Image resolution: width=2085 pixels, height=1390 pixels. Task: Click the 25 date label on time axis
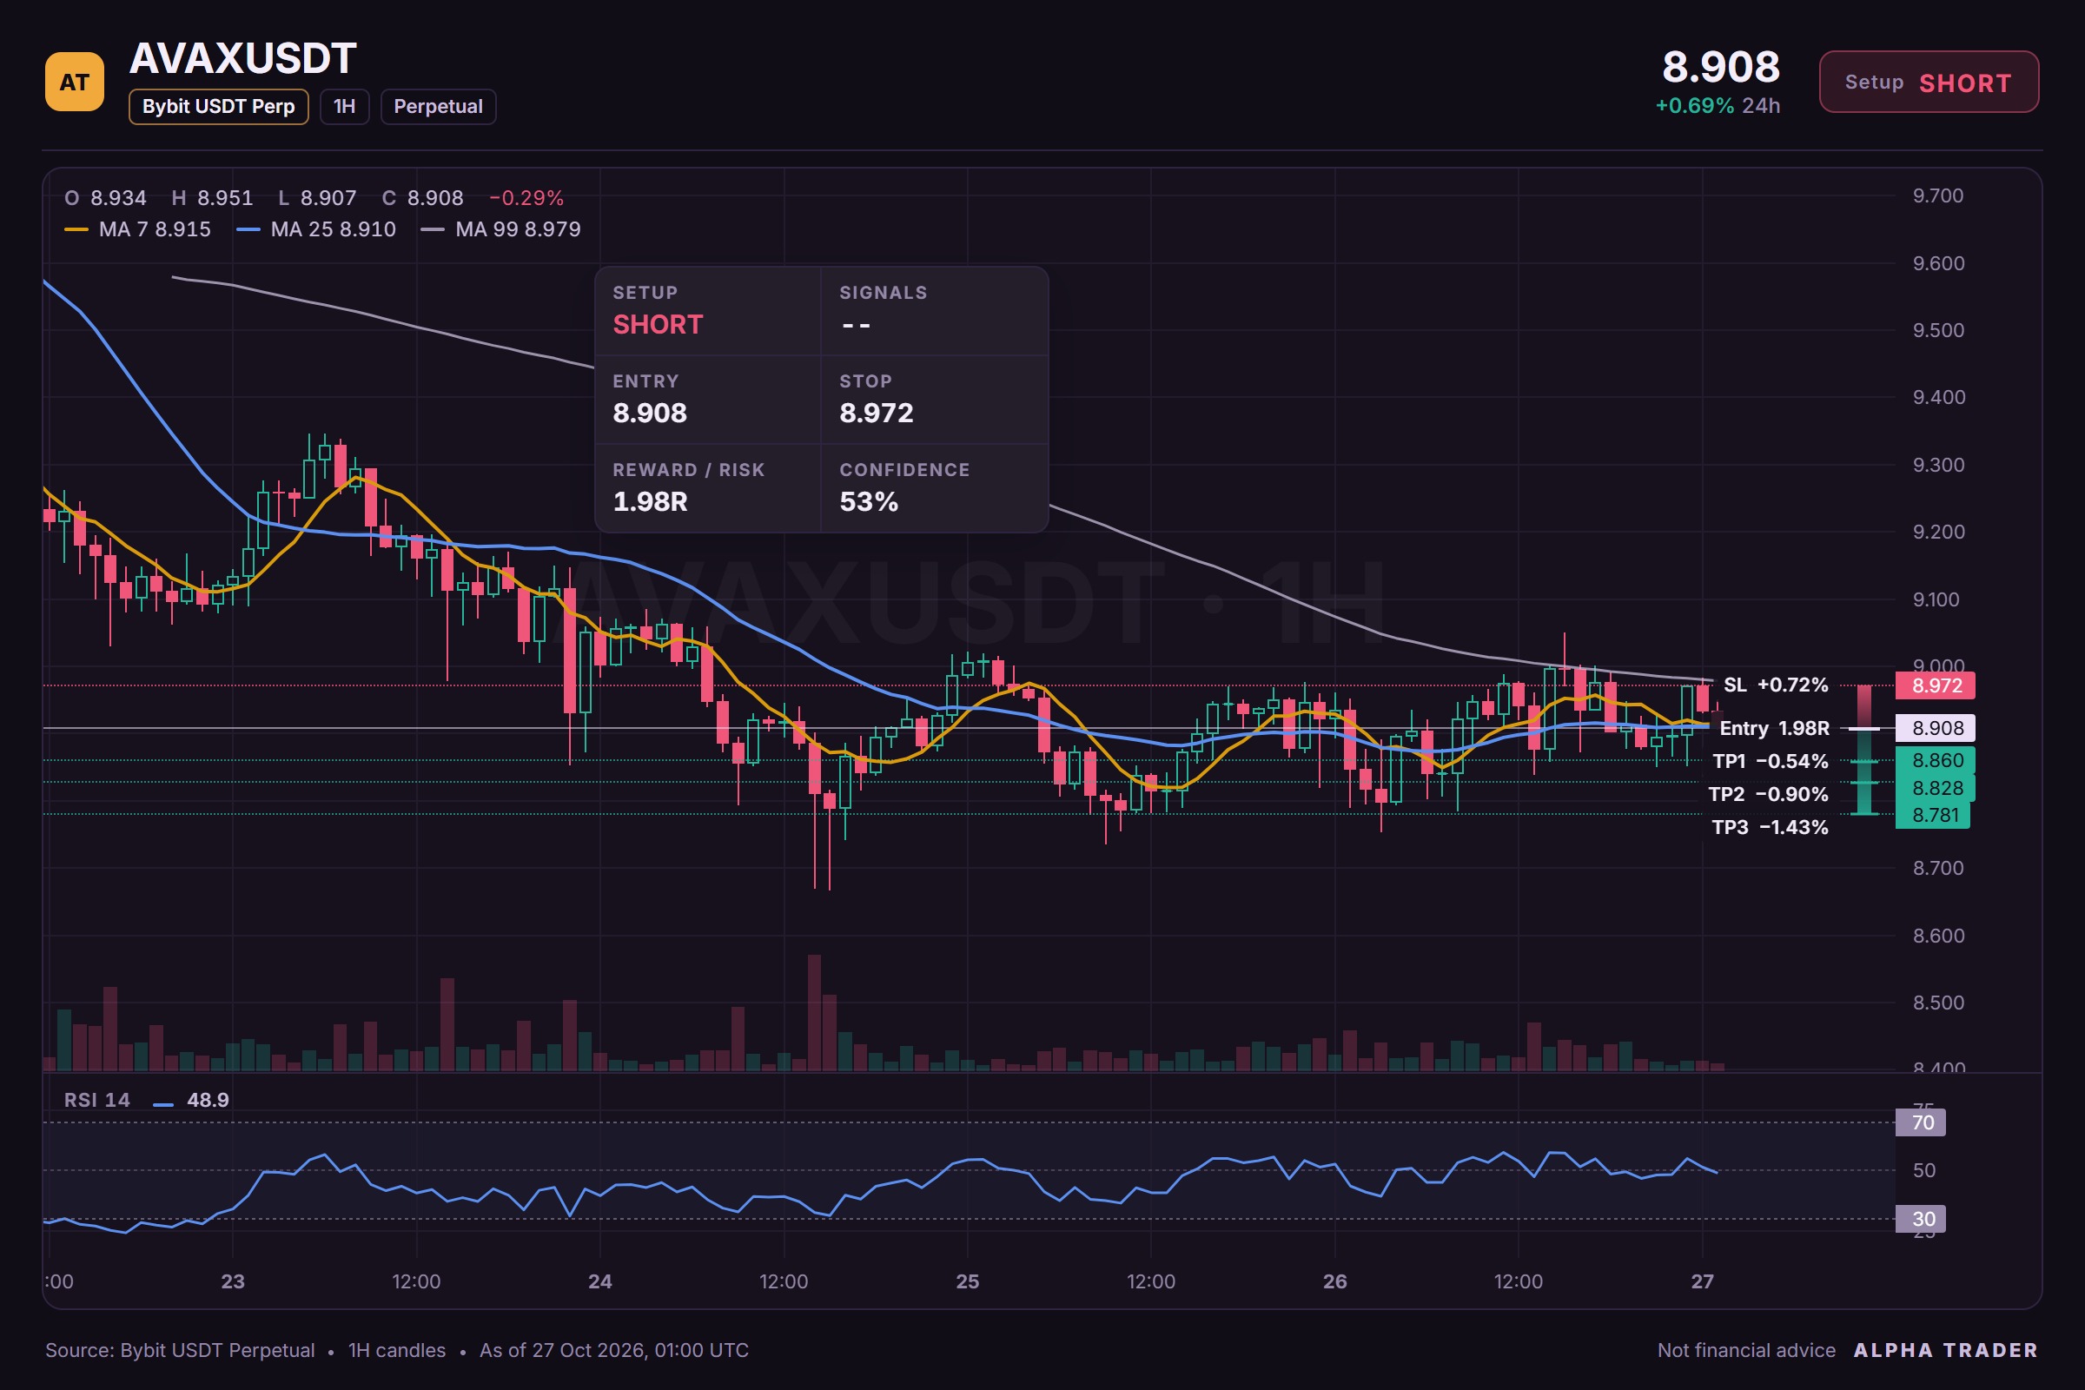[967, 1281]
